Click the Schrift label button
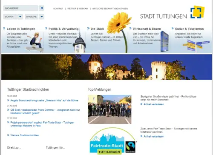 pos(10,17)
